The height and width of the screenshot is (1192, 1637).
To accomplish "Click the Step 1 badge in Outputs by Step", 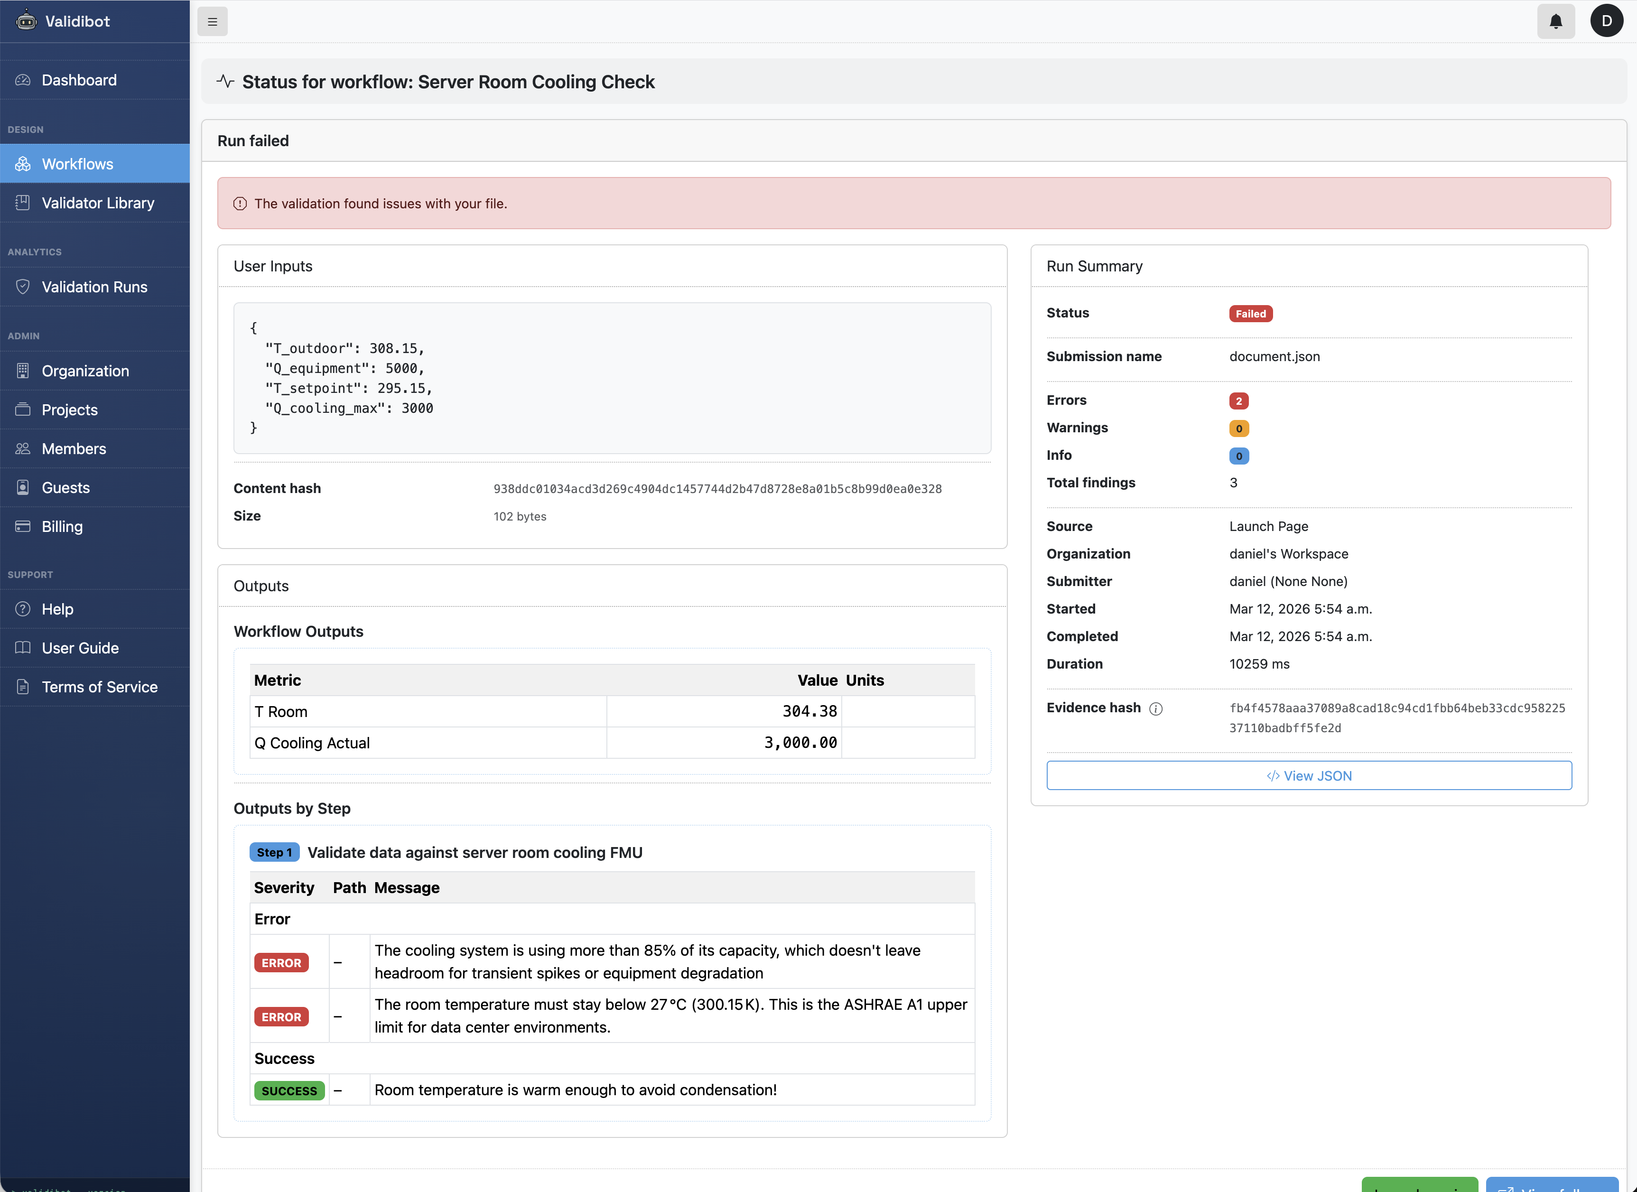I will pyautogui.click(x=274, y=852).
